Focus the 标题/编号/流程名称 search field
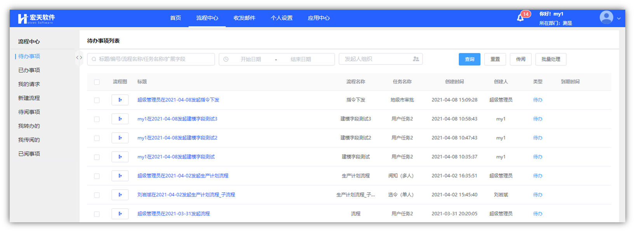635x232 pixels. [x=151, y=59]
